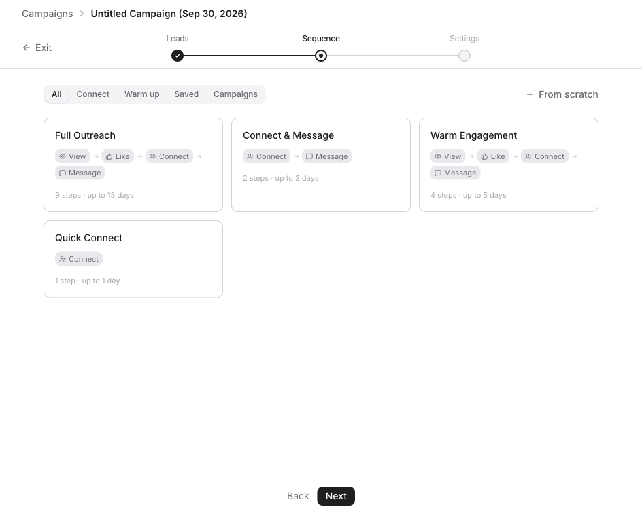Choose the Connect & Message template title
The height and width of the screenshot is (511, 642).
point(288,135)
